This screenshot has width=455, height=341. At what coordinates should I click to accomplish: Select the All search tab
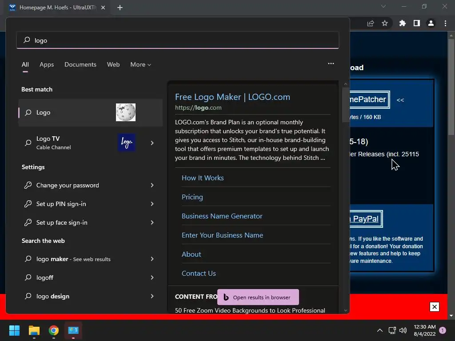pyautogui.click(x=25, y=65)
